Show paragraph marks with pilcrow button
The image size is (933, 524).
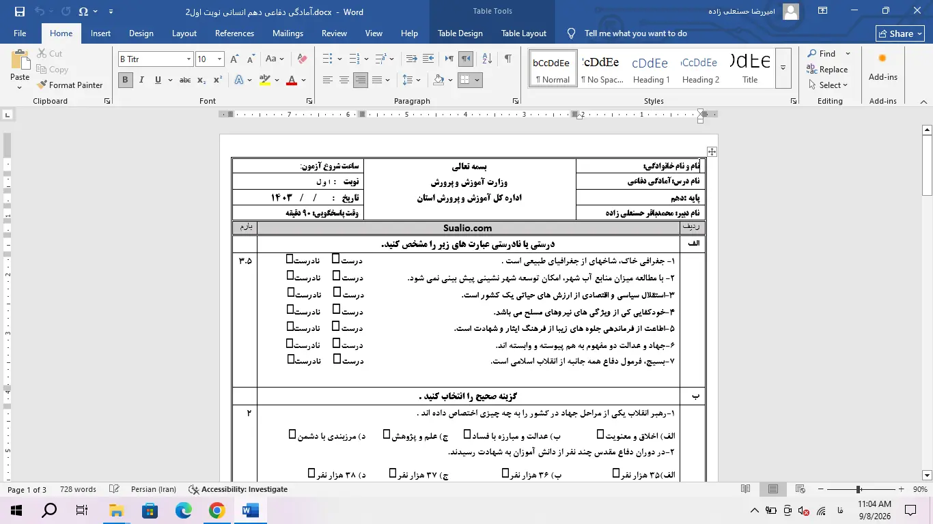pos(507,59)
